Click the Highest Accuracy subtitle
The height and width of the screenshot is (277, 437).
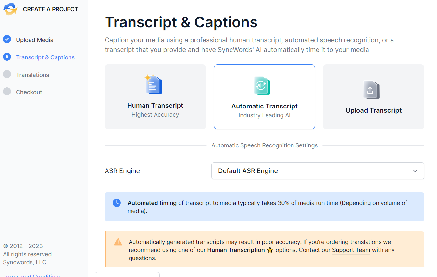click(155, 115)
